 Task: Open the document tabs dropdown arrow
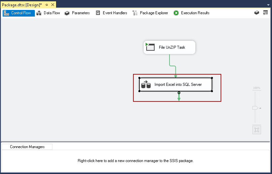[x=268, y=5]
